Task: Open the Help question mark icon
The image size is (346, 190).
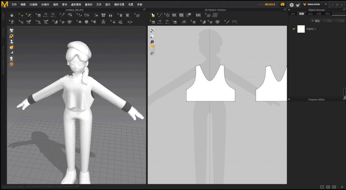Action: [292, 4]
